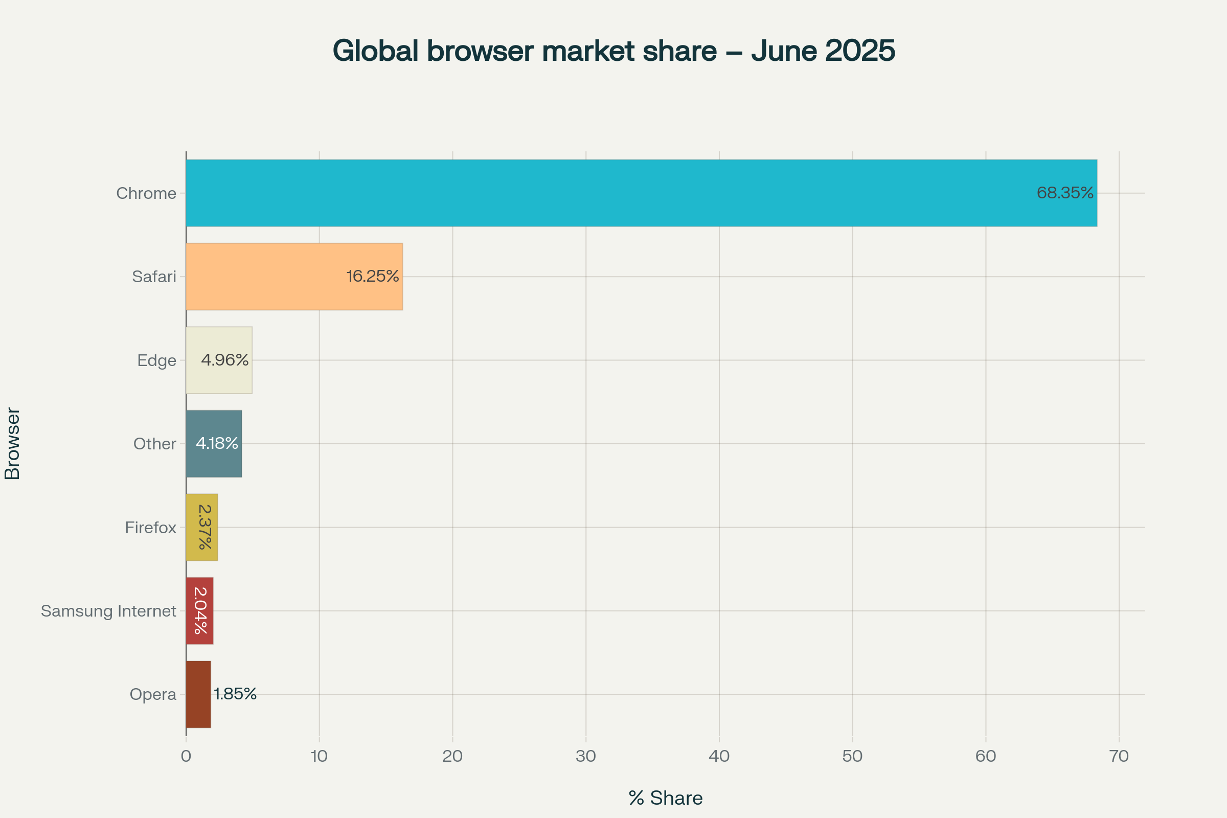The width and height of the screenshot is (1227, 818).
Task: Click the 68.35% value label
Action: [x=1065, y=193]
